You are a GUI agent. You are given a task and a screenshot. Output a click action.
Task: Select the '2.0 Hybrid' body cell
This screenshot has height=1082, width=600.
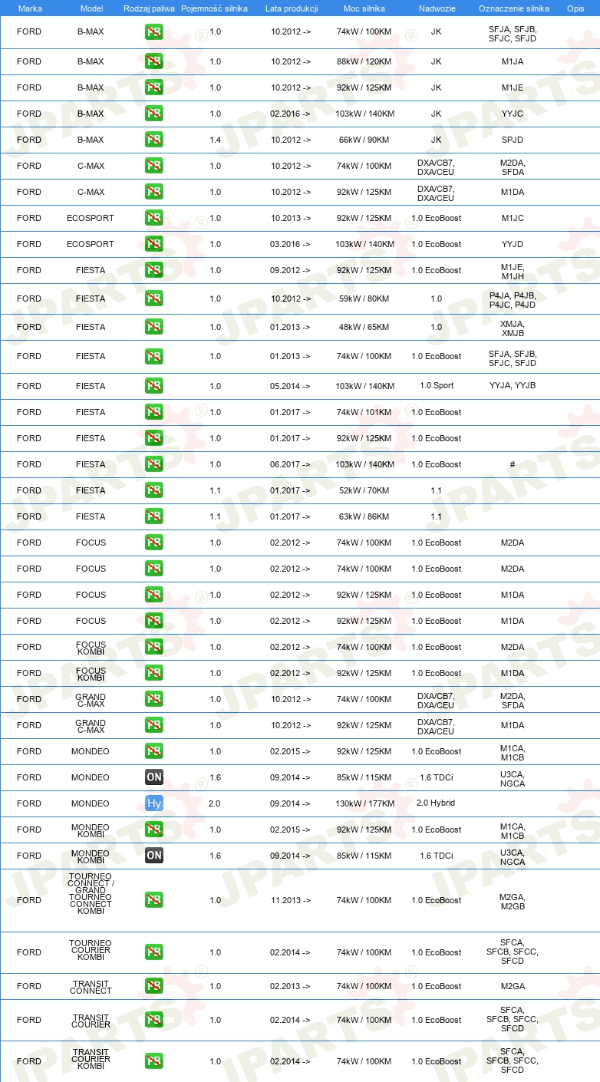pyautogui.click(x=436, y=803)
